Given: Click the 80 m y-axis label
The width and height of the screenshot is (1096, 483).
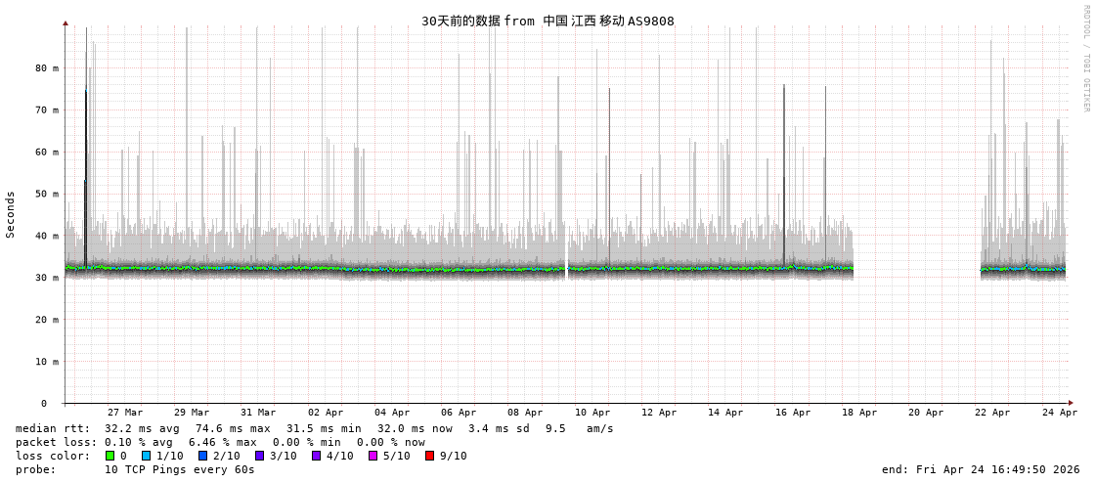Looking at the screenshot, I should pos(47,68).
